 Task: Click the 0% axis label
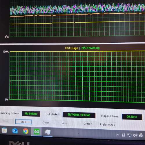click(x=7, y=99)
